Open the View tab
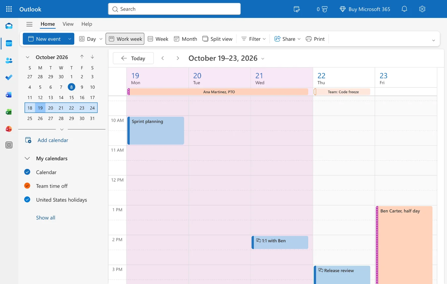This screenshot has width=447, height=284. pyautogui.click(x=68, y=24)
